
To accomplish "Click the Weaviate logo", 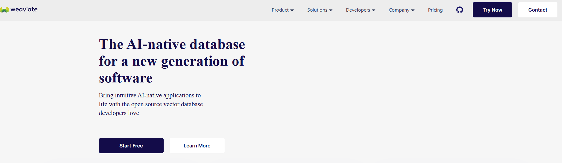I will [x=19, y=9].
